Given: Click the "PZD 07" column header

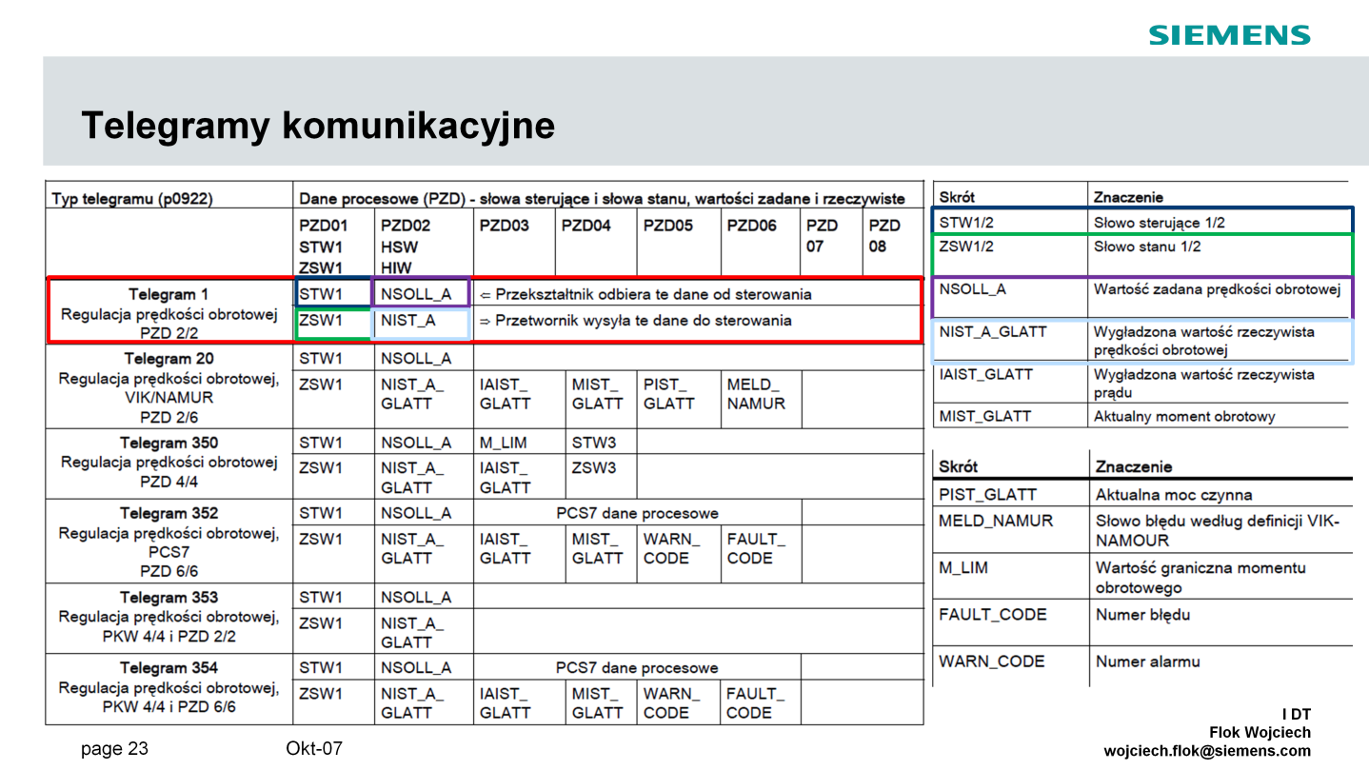Looking at the screenshot, I should coord(822,236).
